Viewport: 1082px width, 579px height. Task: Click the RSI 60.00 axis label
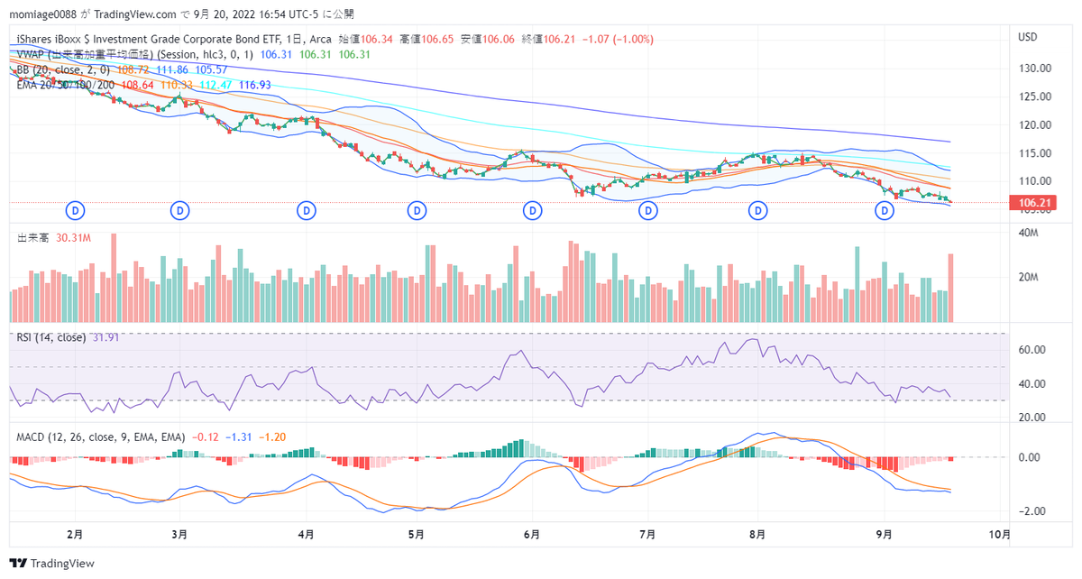pos(1032,350)
